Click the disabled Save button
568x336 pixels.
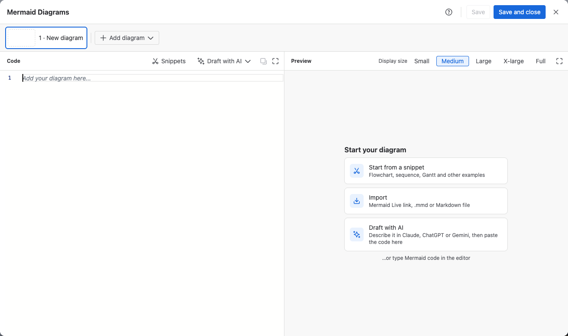[x=478, y=12]
